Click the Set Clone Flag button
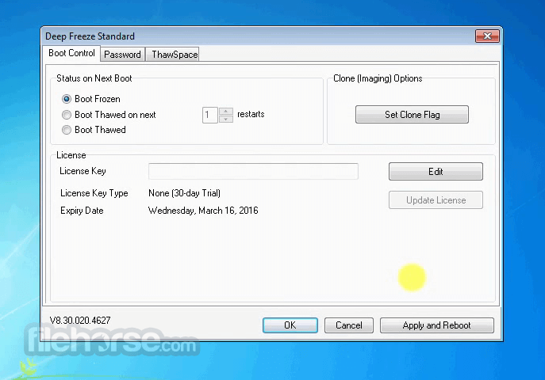Viewport: 545px width, 380px height. [x=412, y=115]
